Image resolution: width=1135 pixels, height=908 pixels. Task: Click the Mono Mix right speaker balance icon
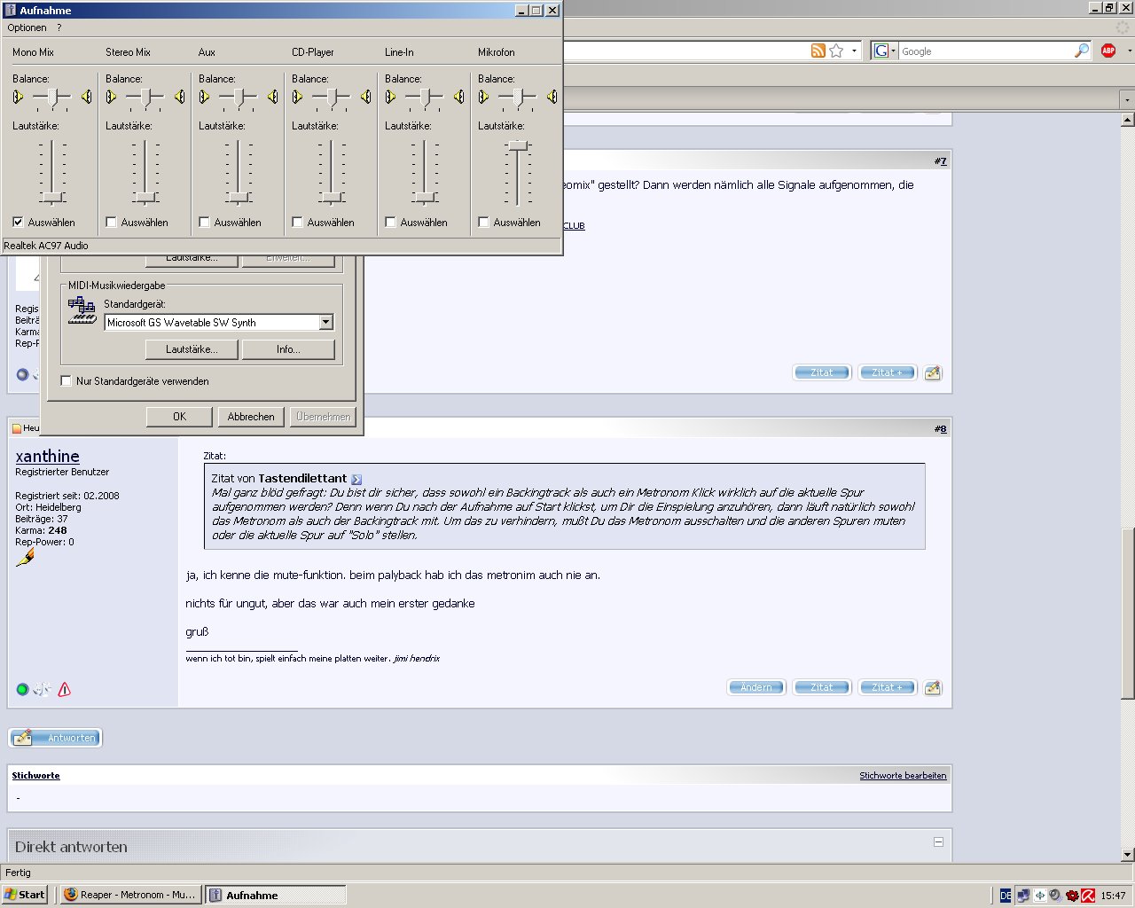[86, 97]
